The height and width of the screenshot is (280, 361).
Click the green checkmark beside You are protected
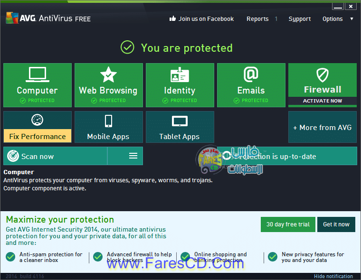coord(127,47)
